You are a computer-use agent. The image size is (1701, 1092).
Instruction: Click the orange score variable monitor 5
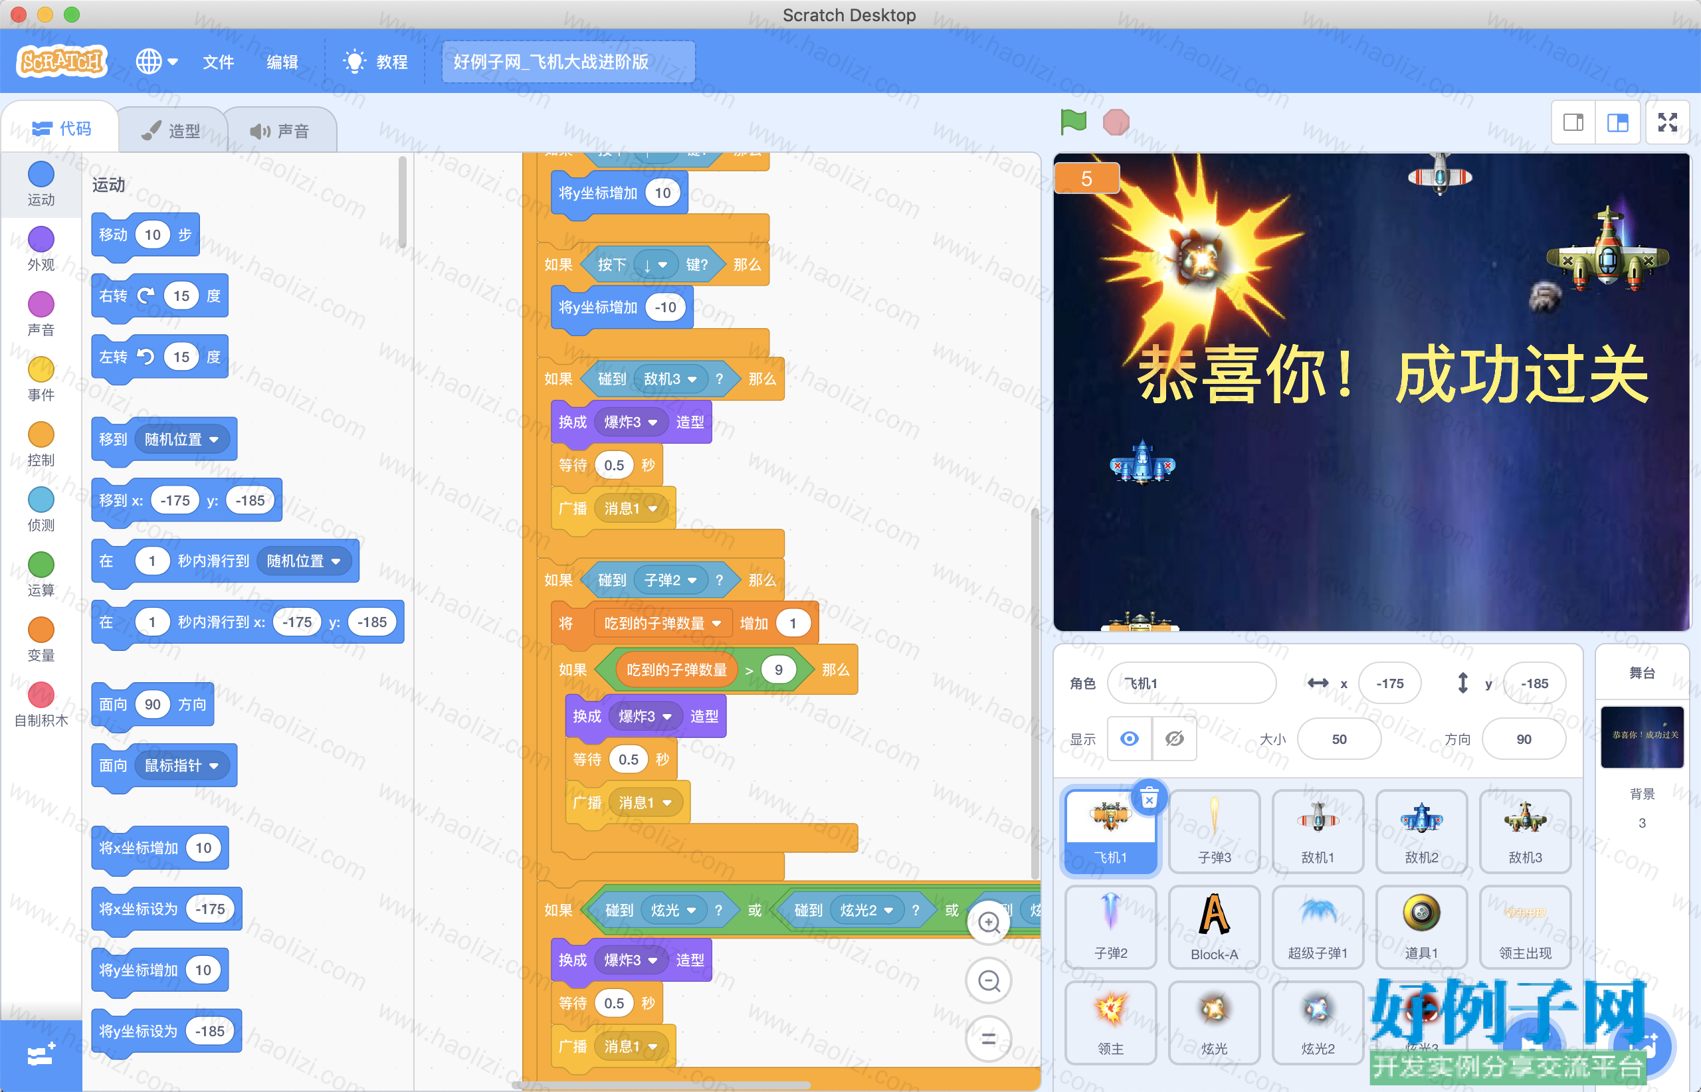[1086, 178]
